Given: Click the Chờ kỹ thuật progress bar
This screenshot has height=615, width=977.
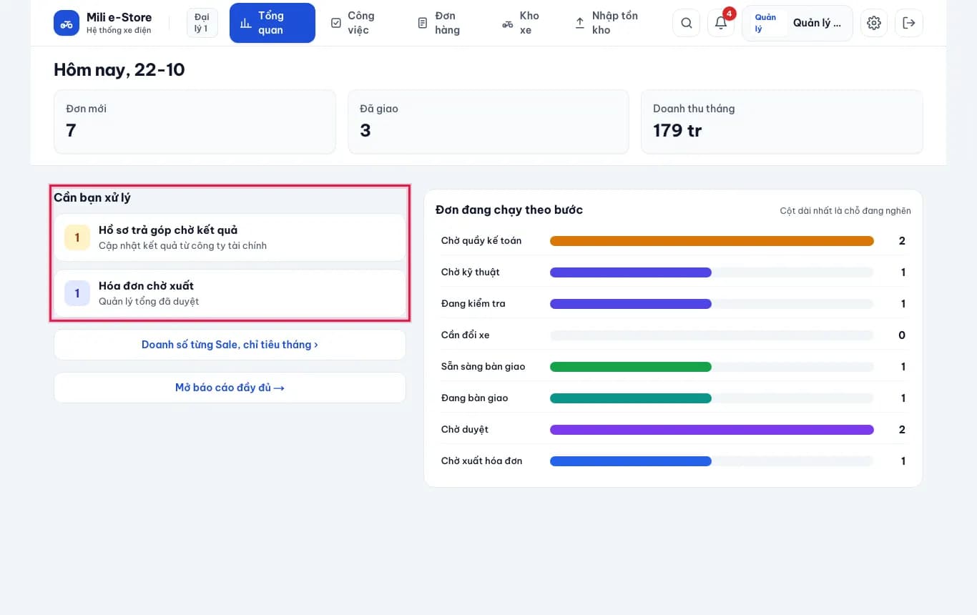Looking at the screenshot, I should pos(712,272).
